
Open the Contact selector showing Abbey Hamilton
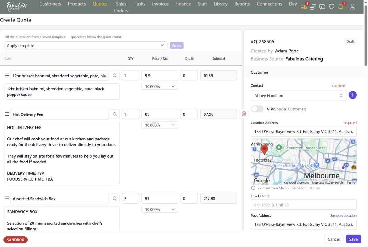point(298,95)
